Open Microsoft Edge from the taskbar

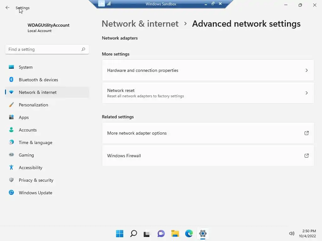(x=189, y=233)
